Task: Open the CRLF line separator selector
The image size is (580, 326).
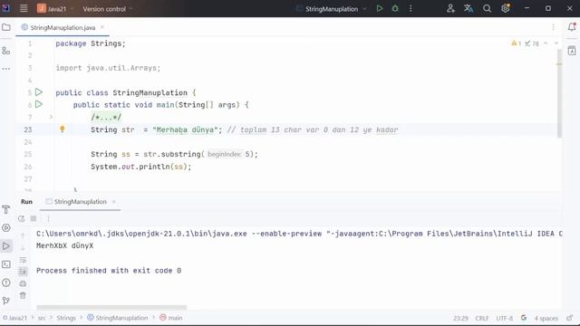Action: [482, 318]
